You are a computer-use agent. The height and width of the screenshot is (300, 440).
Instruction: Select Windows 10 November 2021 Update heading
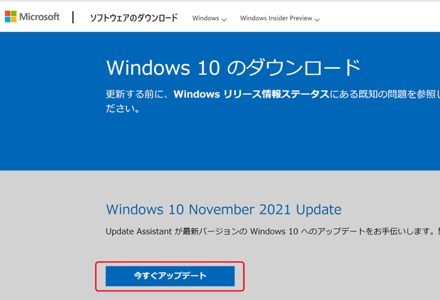pyautogui.click(x=224, y=209)
